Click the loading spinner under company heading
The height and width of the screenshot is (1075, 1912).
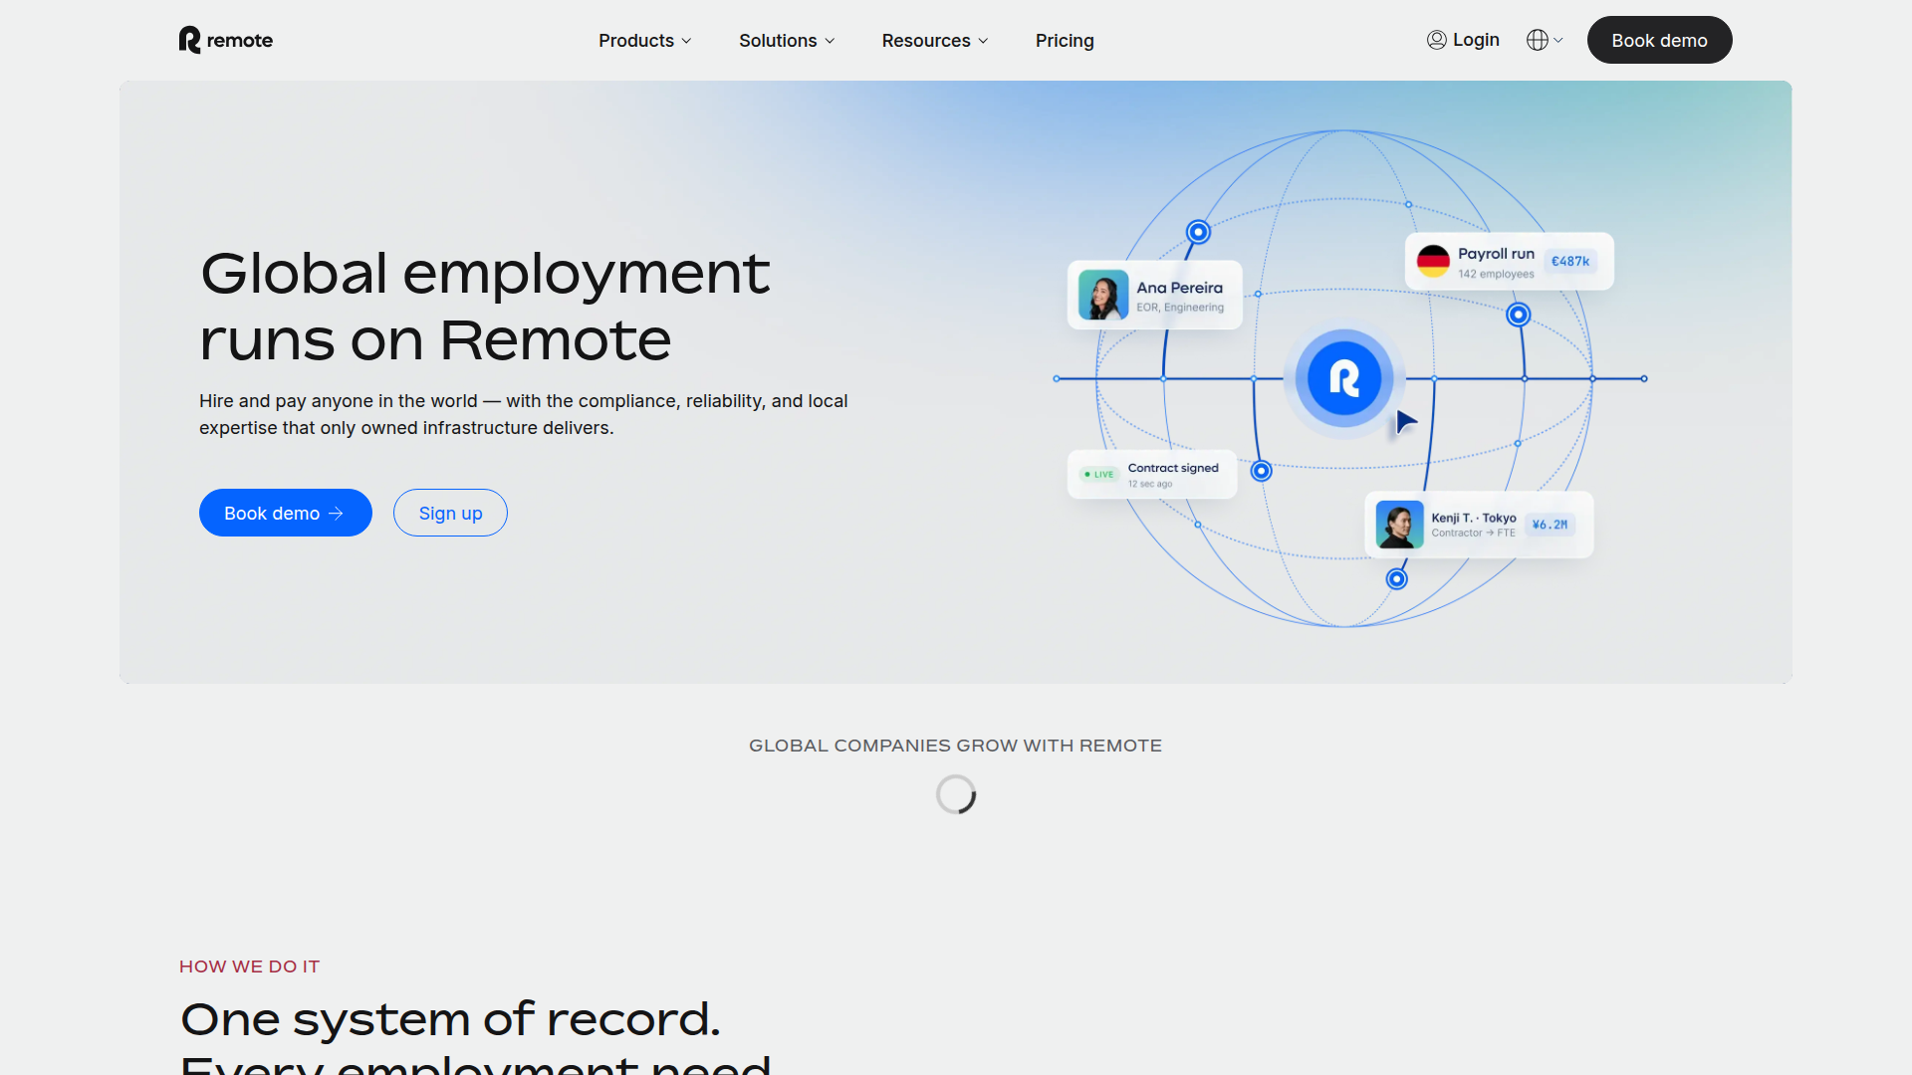click(956, 794)
